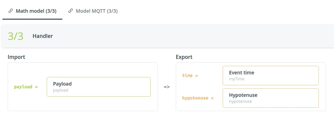The image size is (334, 115).
Task: Click the Import section heading
Action: pyautogui.click(x=17, y=57)
